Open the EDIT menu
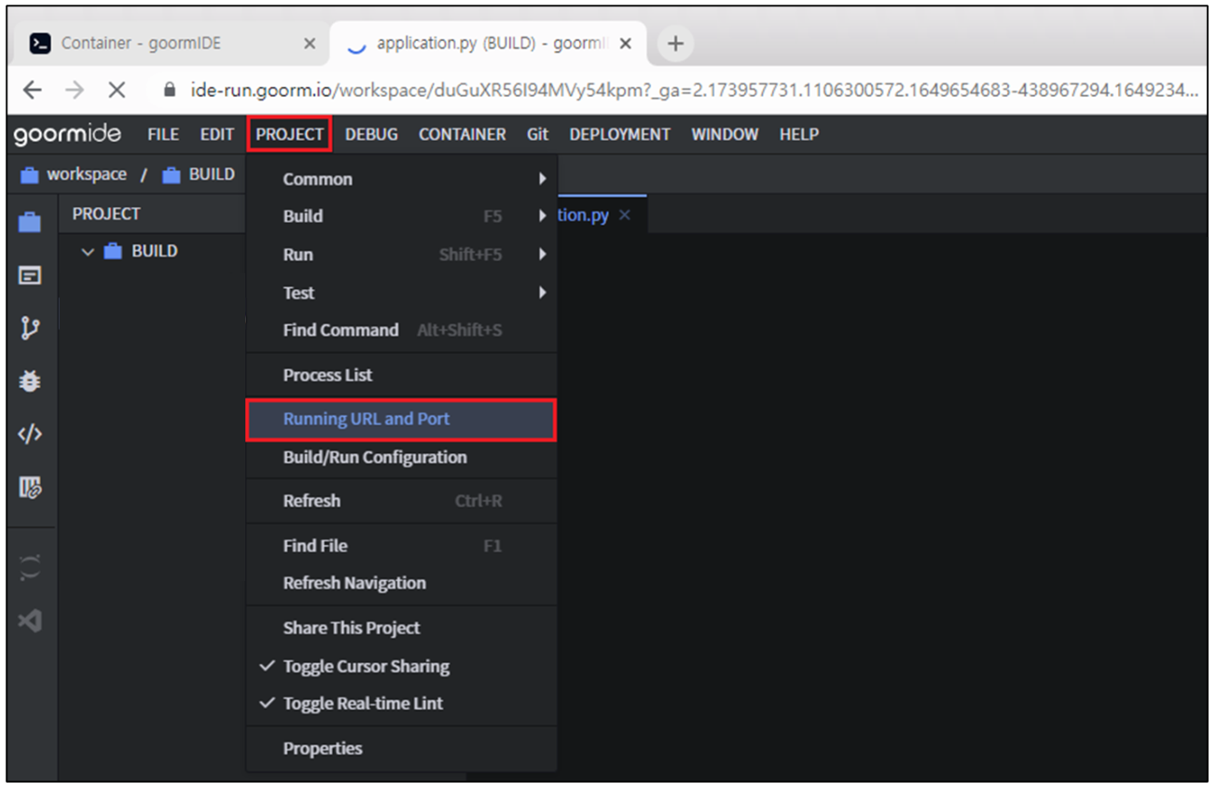Image resolution: width=1217 pixels, height=790 pixels. (217, 134)
